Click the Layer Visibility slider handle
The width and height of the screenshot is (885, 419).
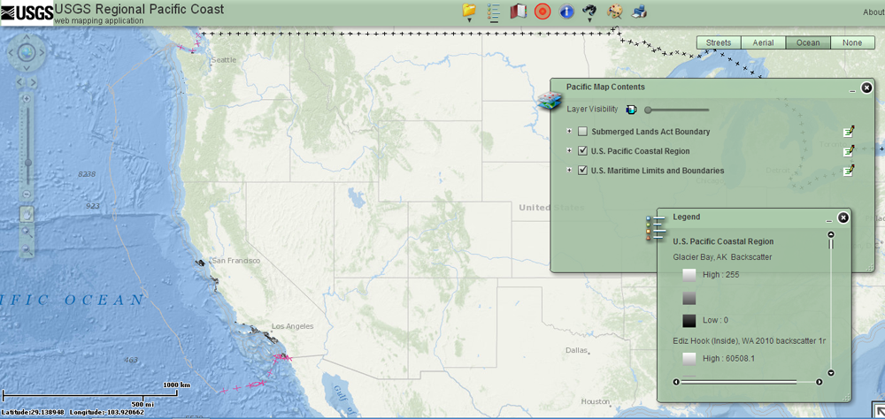[x=648, y=110]
